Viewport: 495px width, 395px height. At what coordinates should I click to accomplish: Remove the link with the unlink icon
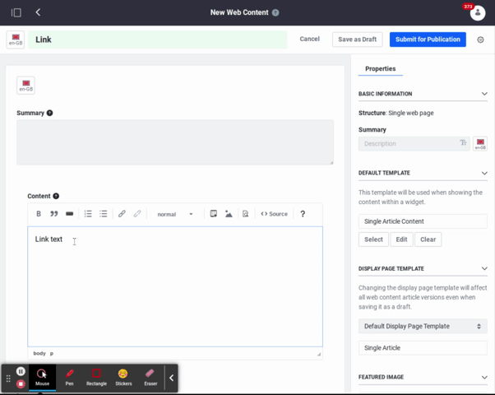tap(137, 214)
